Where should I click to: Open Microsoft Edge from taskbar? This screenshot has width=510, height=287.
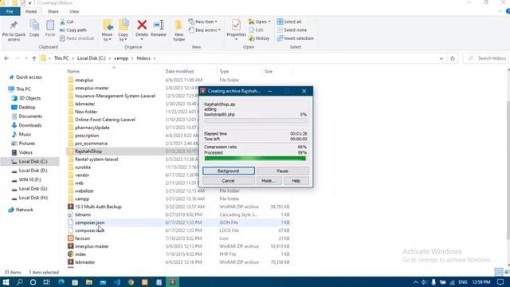click(x=61, y=281)
